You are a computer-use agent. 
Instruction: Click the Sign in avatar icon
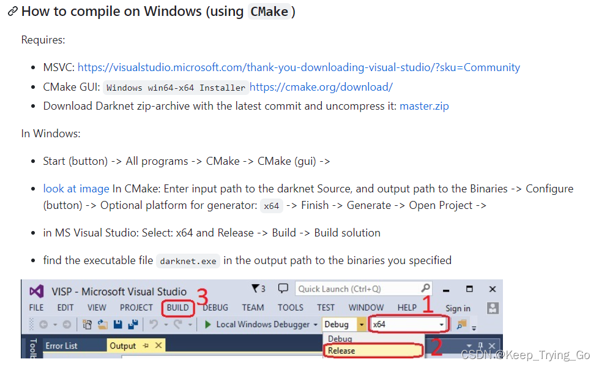pos(493,308)
